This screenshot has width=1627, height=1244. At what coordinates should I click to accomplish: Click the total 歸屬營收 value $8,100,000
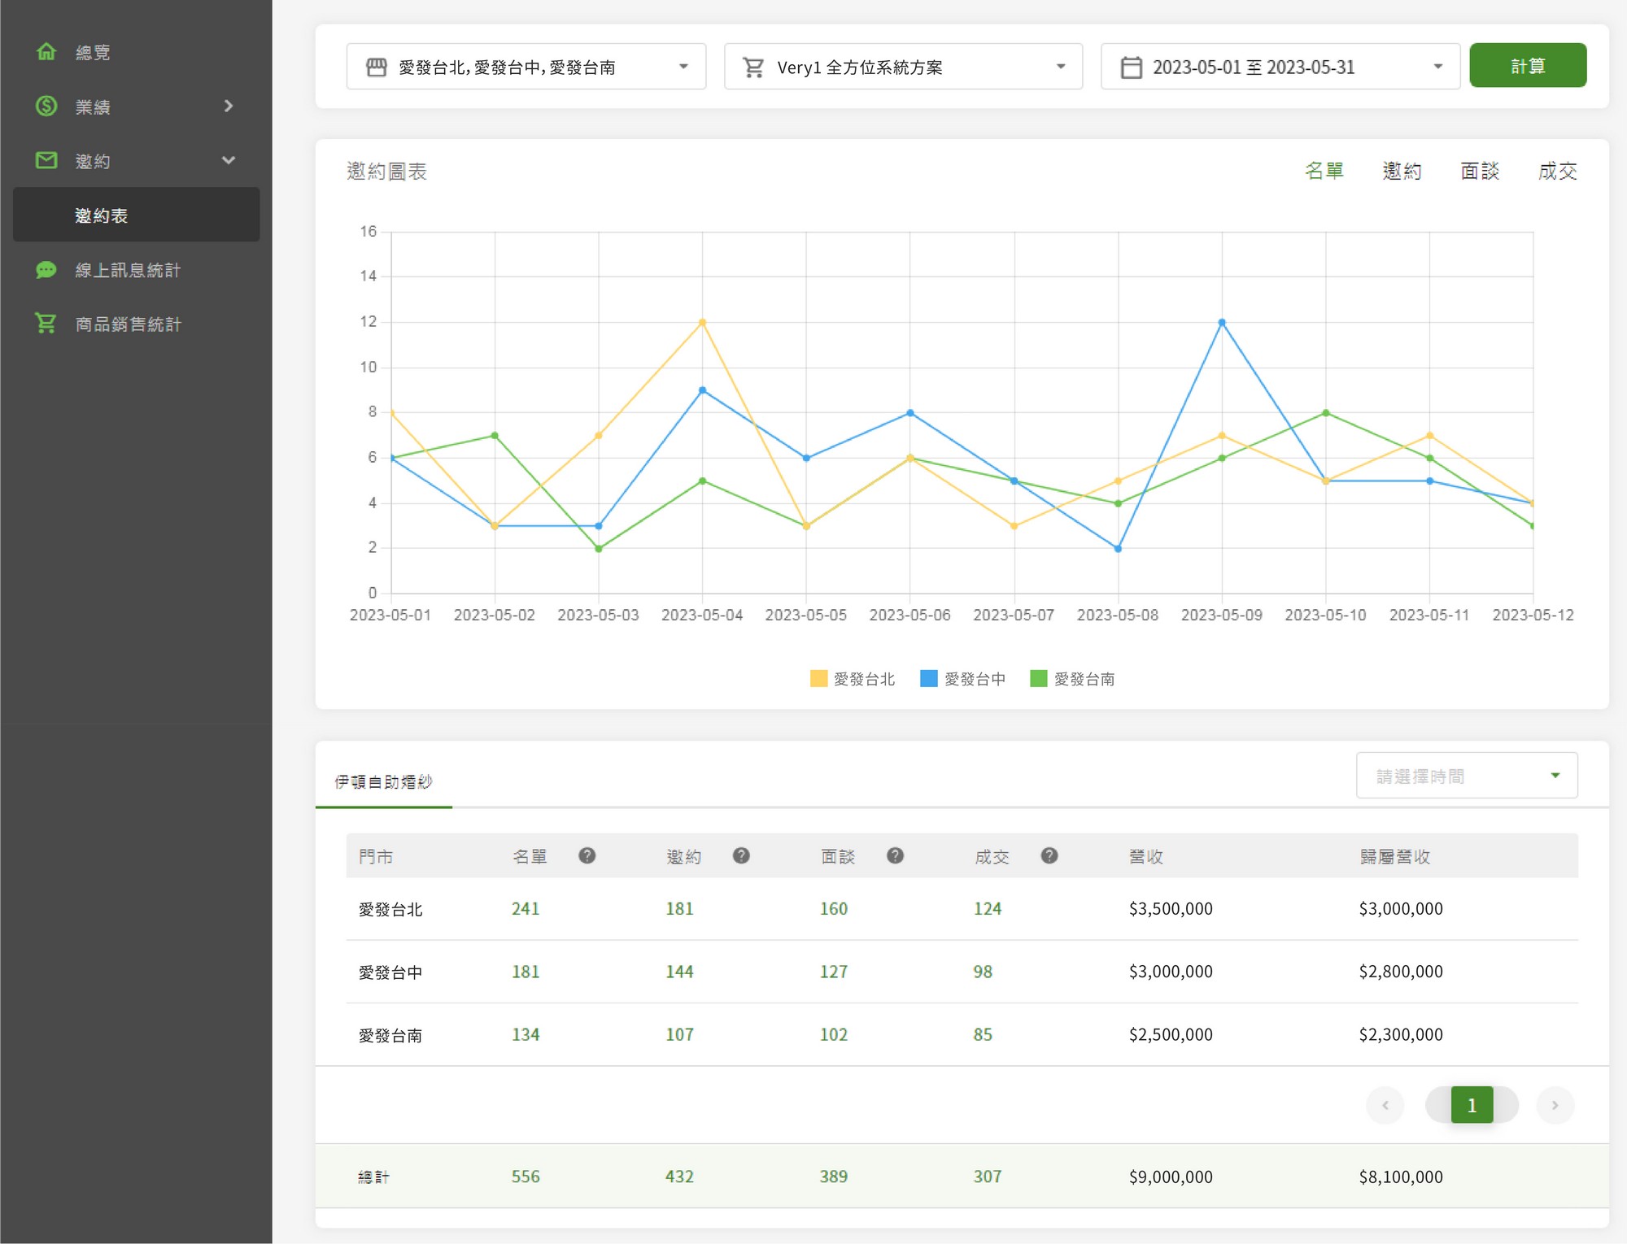pos(1401,1177)
